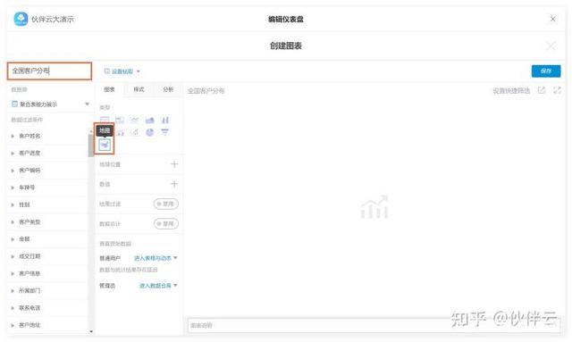Toggle the 结果过滤 switch
This screenshot has width=572, height=342.
(x=166, y=204)
